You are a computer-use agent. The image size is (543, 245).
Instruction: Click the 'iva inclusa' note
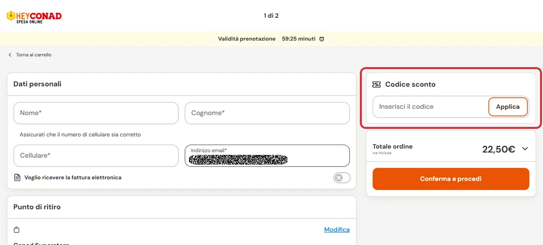pyautogui.click(x=382, y=153)
